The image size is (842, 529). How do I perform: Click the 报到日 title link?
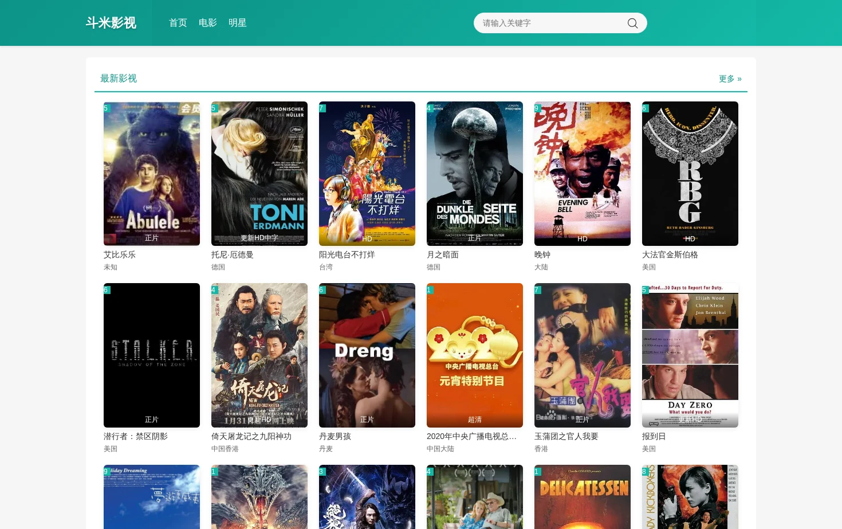[x=654, y=436]
